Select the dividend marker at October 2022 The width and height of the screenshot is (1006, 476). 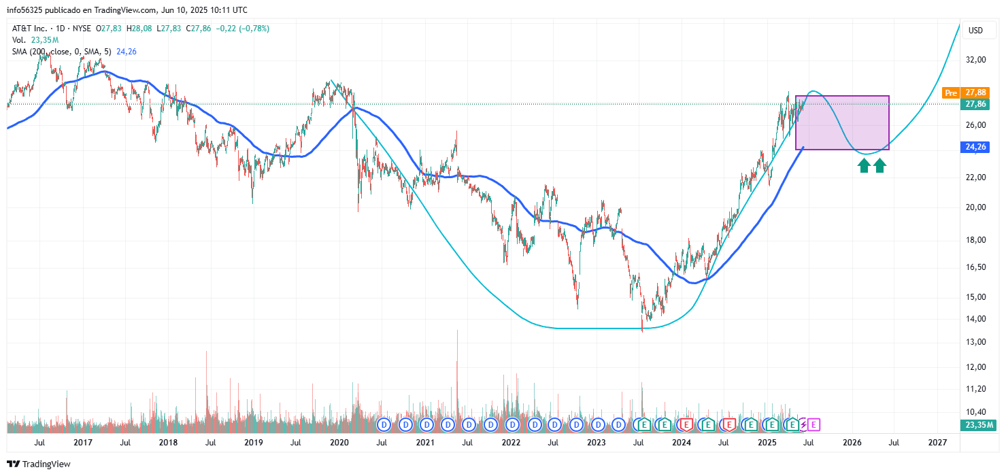point(577,425)
